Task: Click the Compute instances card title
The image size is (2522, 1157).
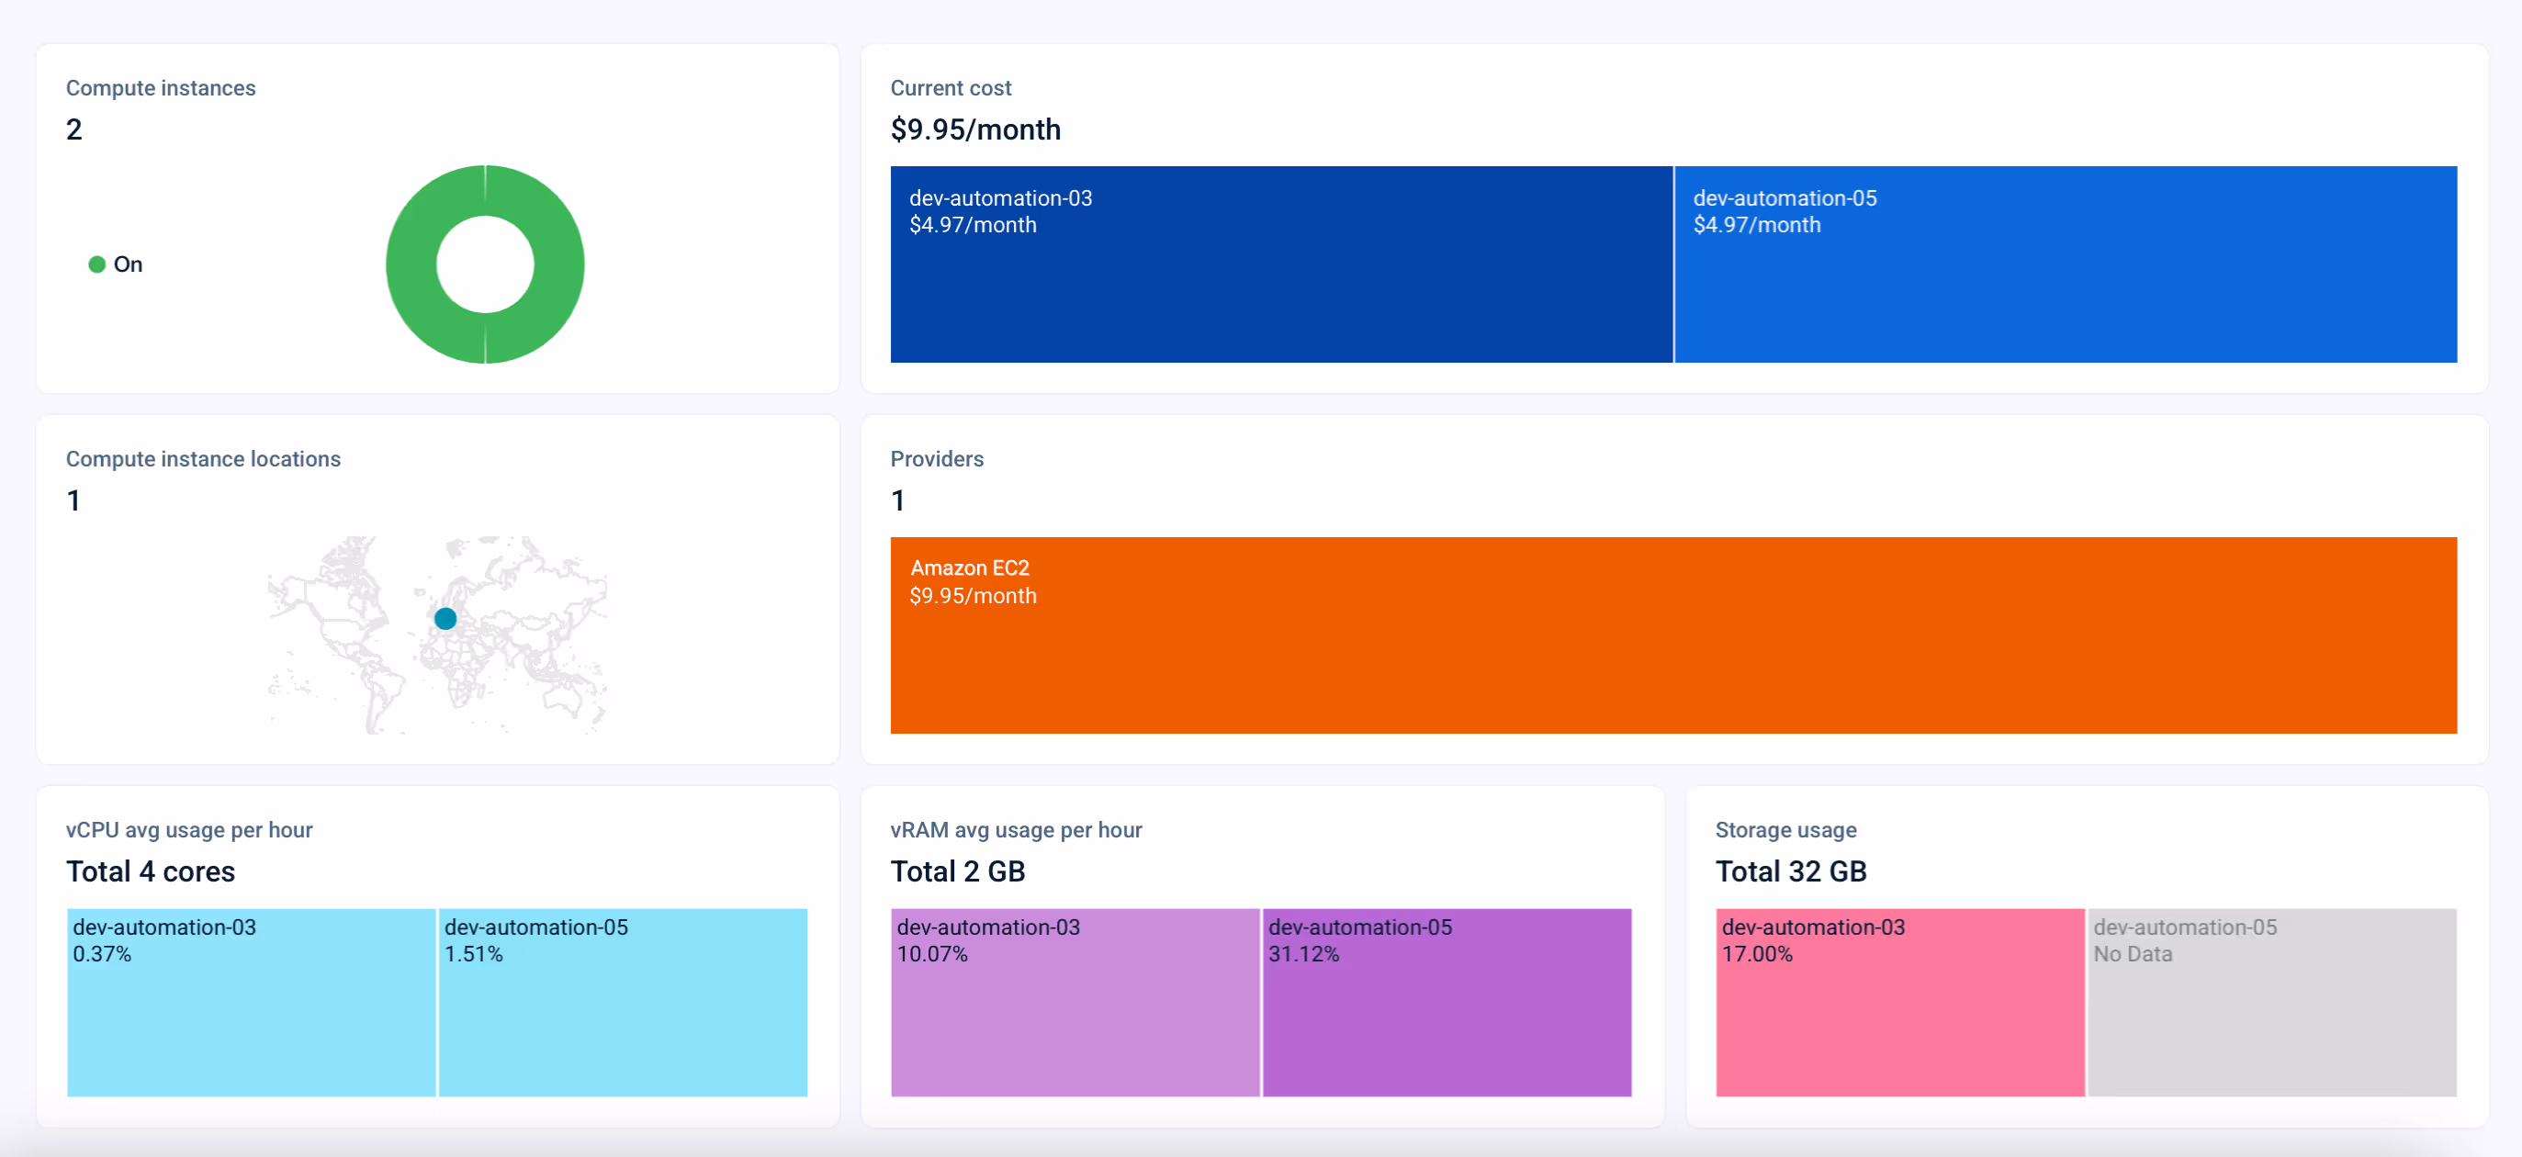Action: click(x=161, y=88)
